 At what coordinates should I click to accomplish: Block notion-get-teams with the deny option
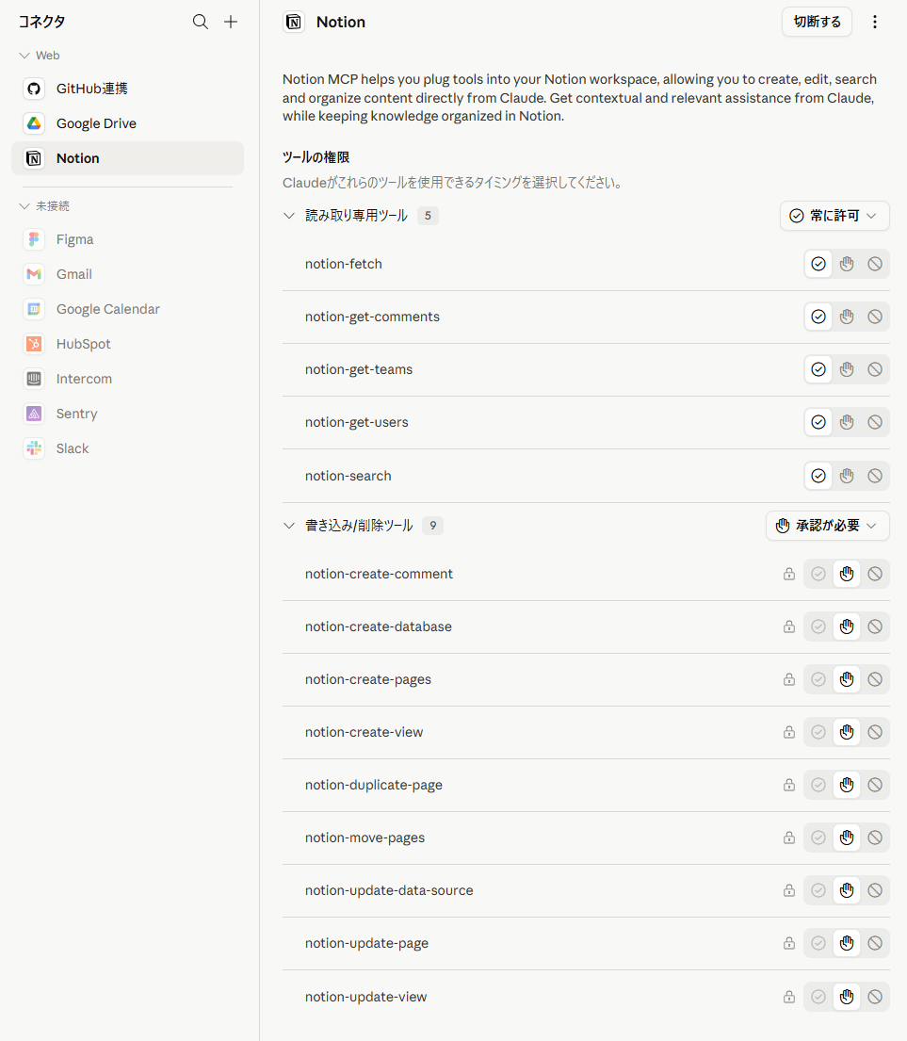tap(875, 369)
